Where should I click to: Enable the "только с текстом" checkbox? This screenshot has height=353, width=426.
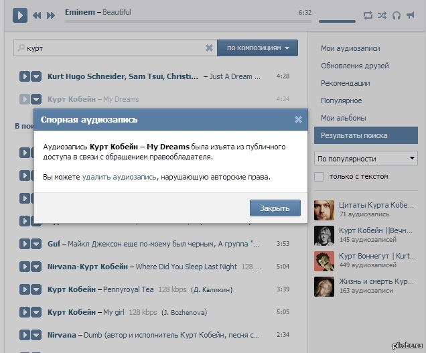pos(319,176)
